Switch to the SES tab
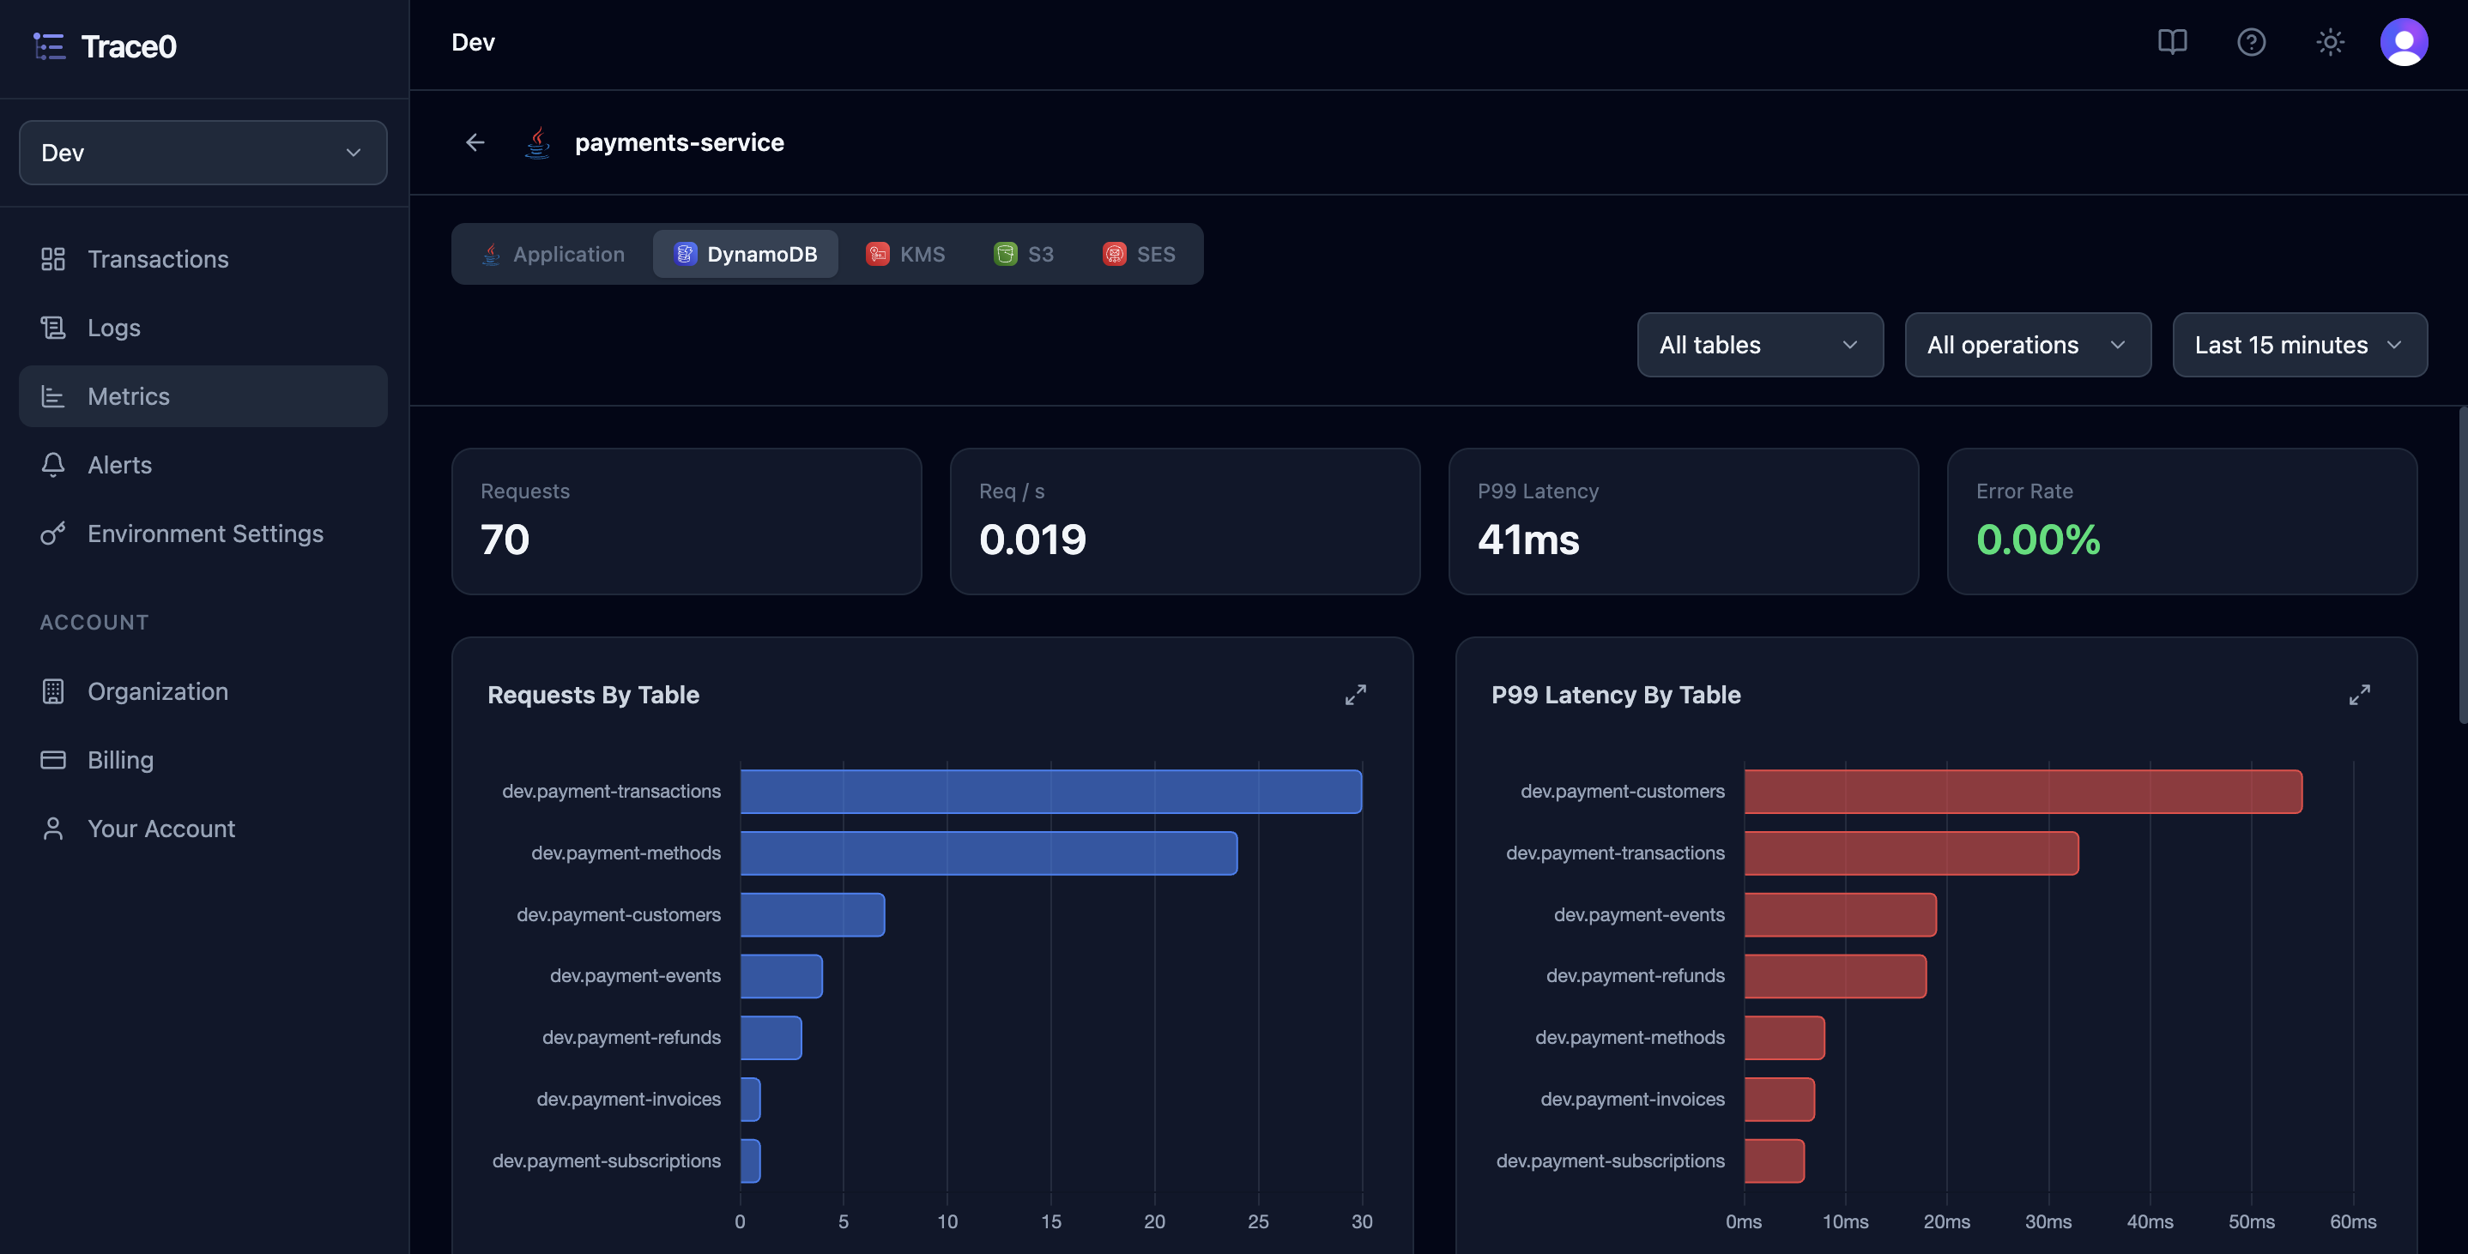The width and height of the screenshot is (2468, 1254). (1138, 254)
